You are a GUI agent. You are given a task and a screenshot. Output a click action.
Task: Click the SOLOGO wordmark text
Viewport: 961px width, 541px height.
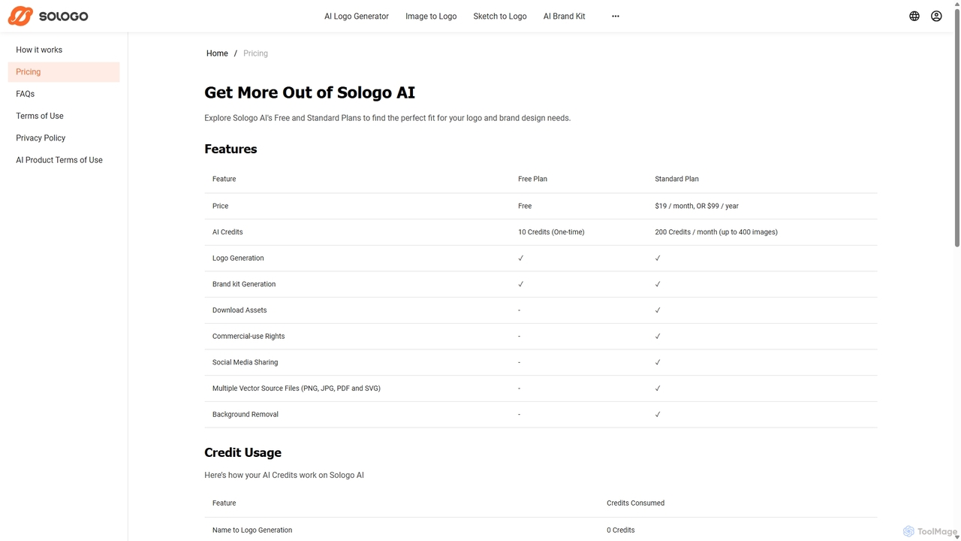[64, 17]
